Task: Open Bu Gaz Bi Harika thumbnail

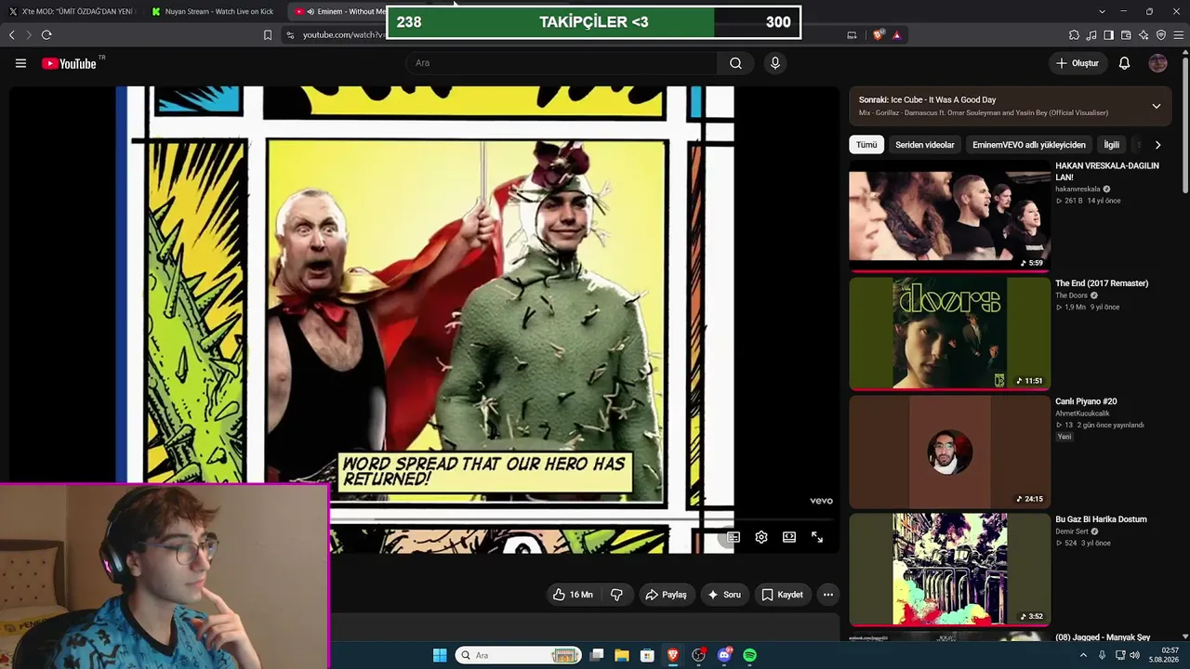Action: tap(949, 570)
